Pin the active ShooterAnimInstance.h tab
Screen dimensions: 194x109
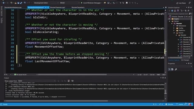click(x=46, y=7)
